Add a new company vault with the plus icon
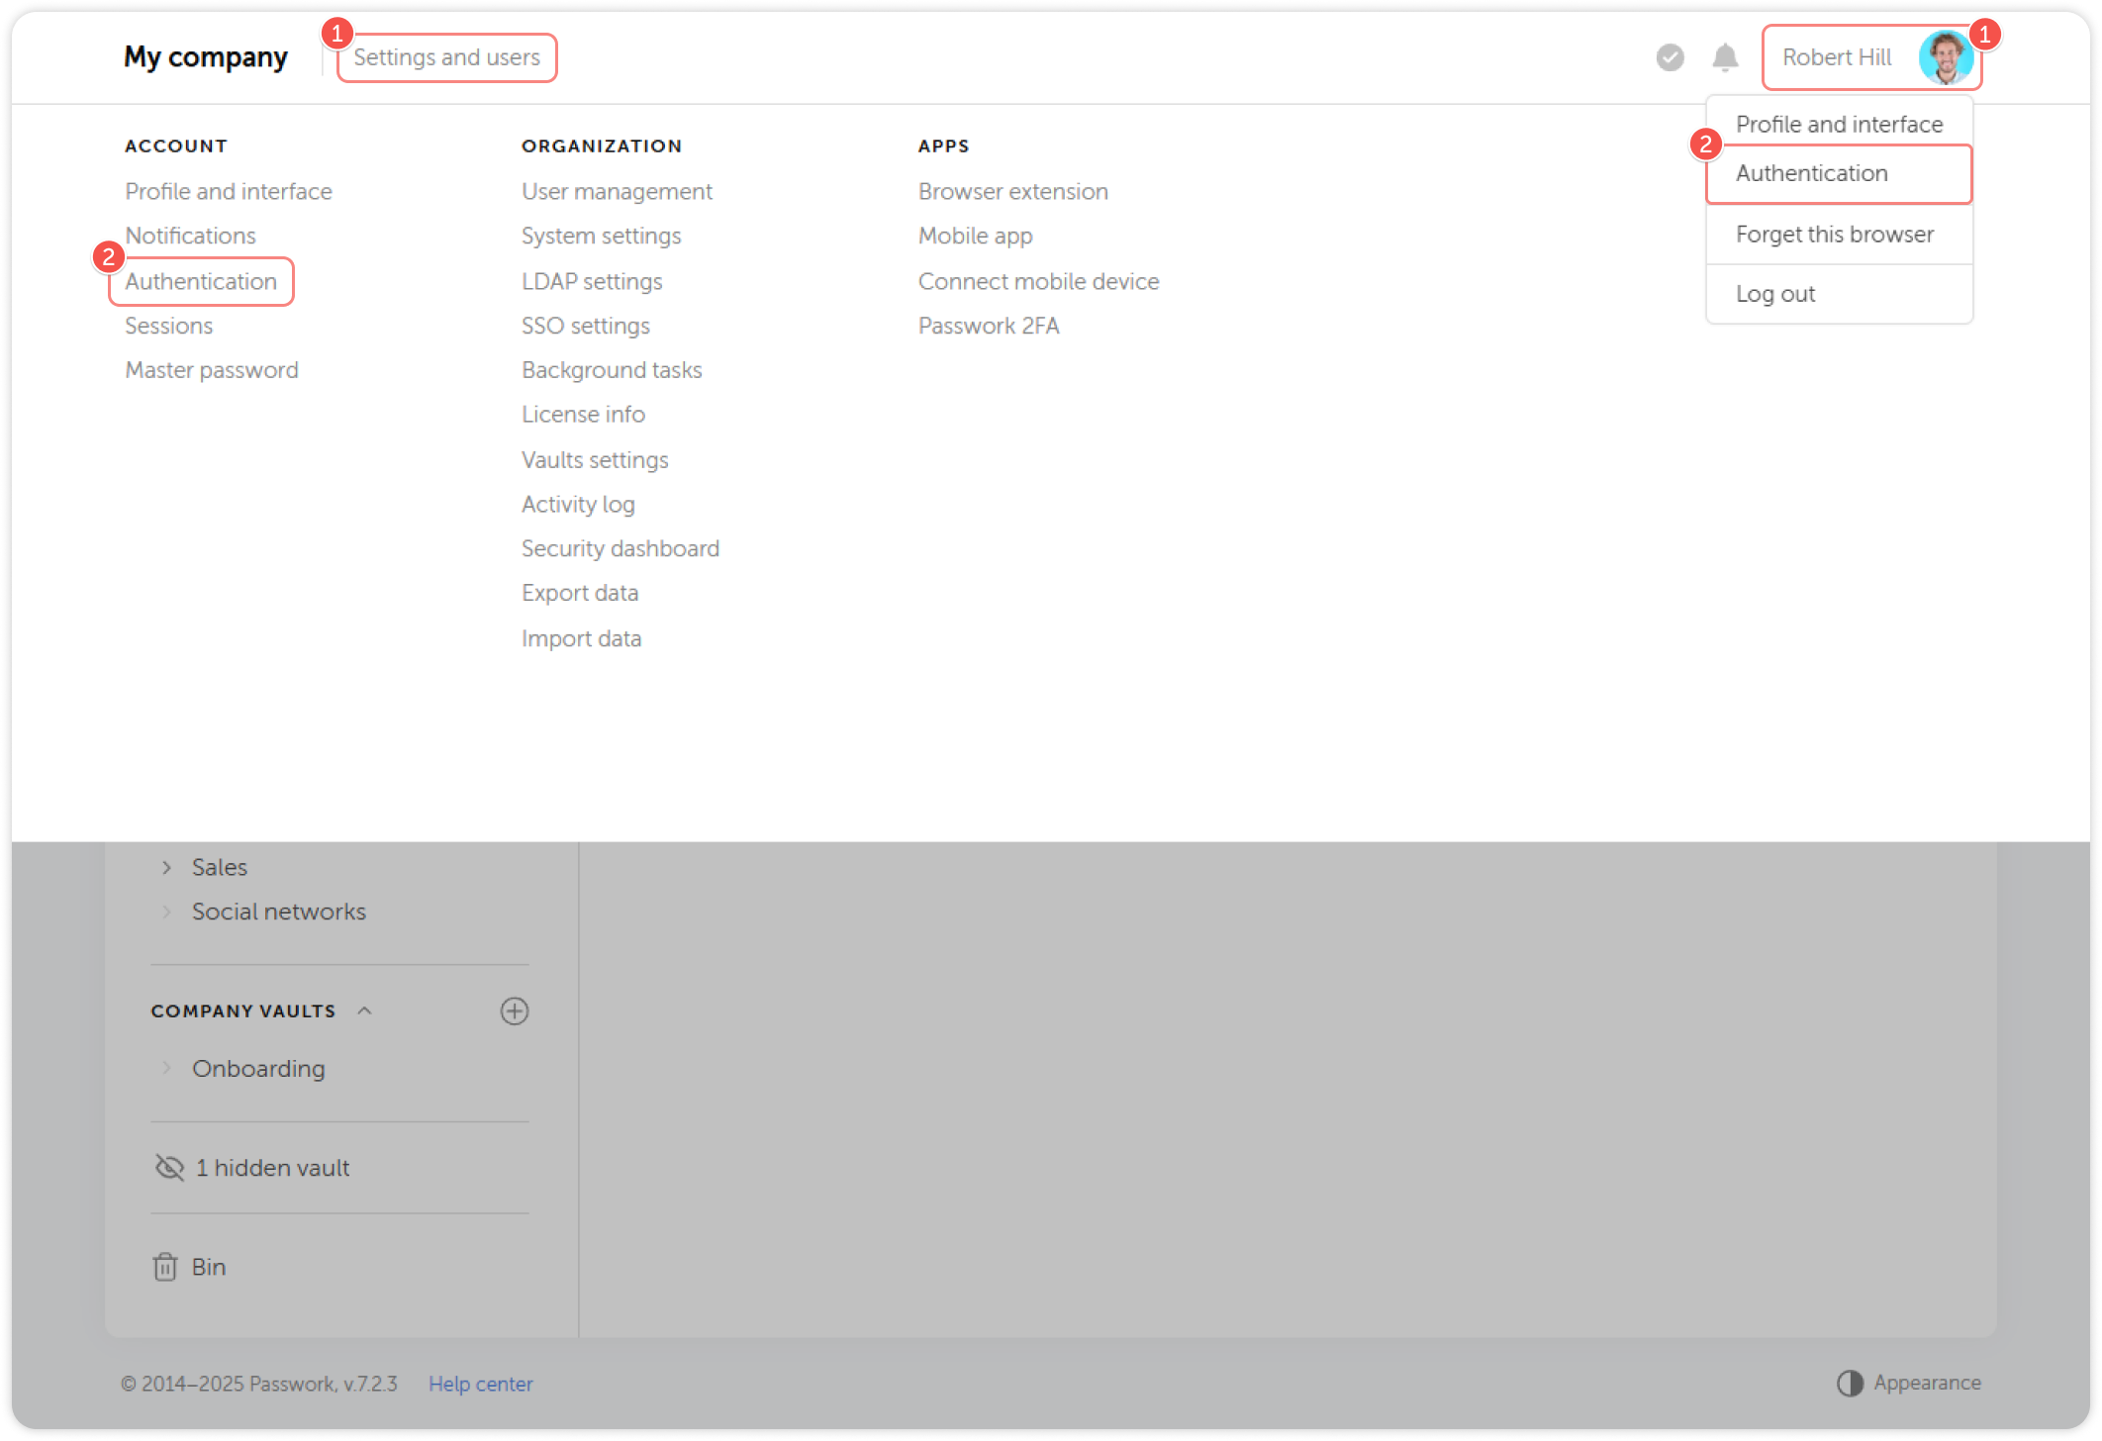Screen dimensions: 2102x1441 pos(515,1010)
